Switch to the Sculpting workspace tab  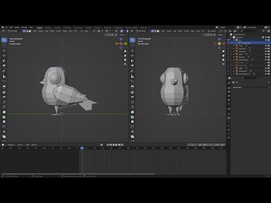[x=57, y=28]
